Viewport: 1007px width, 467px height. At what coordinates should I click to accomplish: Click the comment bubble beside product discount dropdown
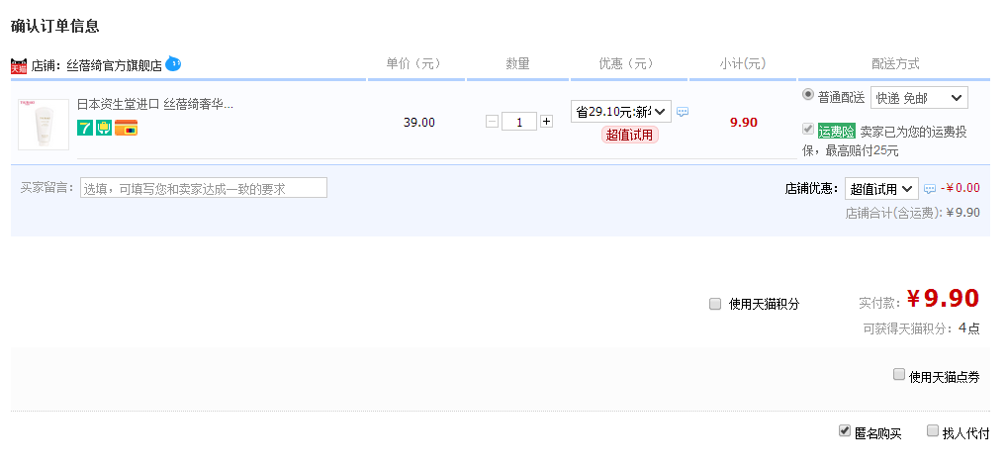683,112
